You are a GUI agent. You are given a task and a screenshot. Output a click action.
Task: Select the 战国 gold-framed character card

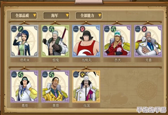coord(86,86)
